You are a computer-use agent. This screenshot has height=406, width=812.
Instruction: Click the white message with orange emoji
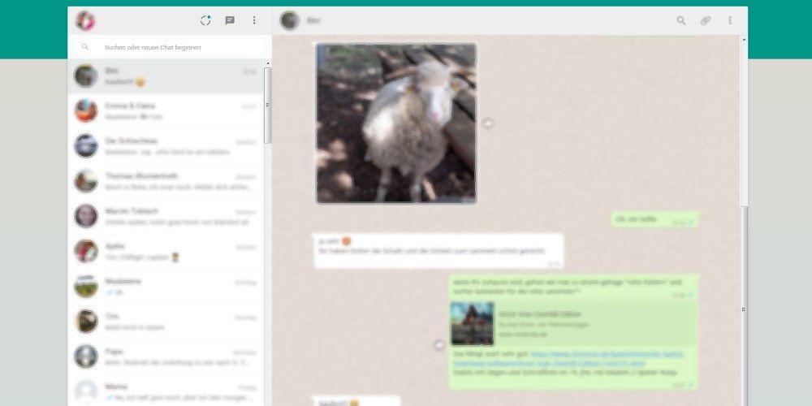tap(438, 251)
